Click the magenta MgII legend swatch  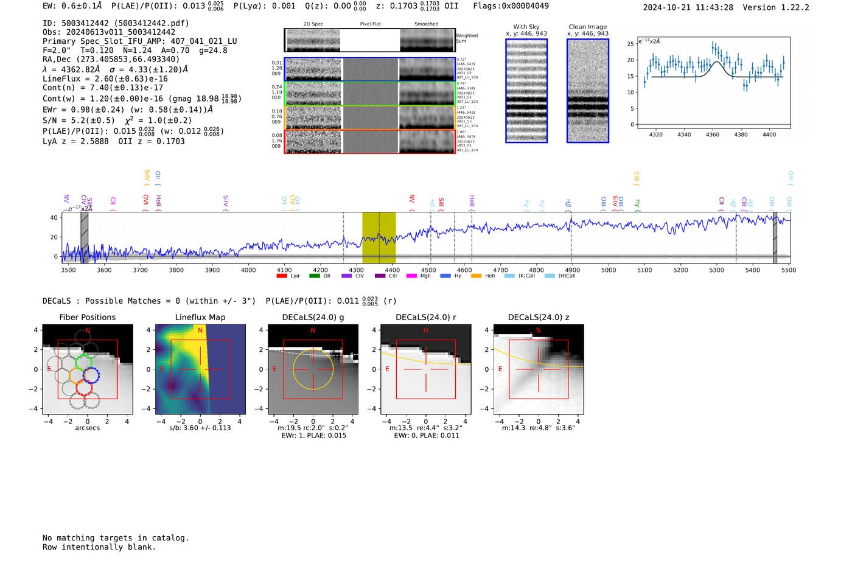411,276
